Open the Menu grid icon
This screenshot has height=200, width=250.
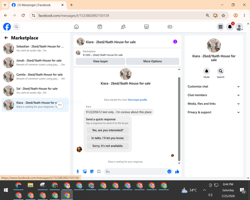[x=220, y=26]
